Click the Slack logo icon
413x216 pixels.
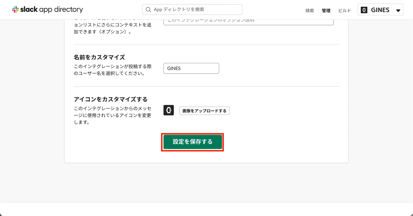coord(15,10)
